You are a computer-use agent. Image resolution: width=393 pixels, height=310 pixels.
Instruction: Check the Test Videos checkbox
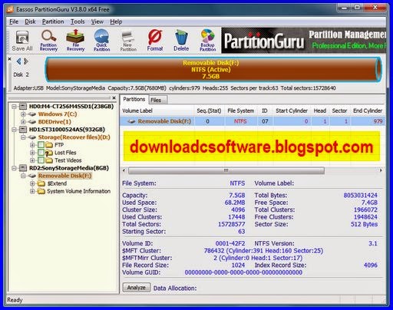coord(41,160)
